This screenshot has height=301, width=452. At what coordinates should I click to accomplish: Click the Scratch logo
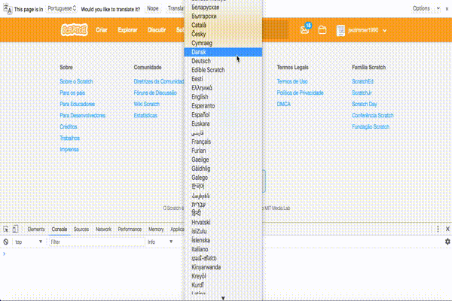point(74,30)
